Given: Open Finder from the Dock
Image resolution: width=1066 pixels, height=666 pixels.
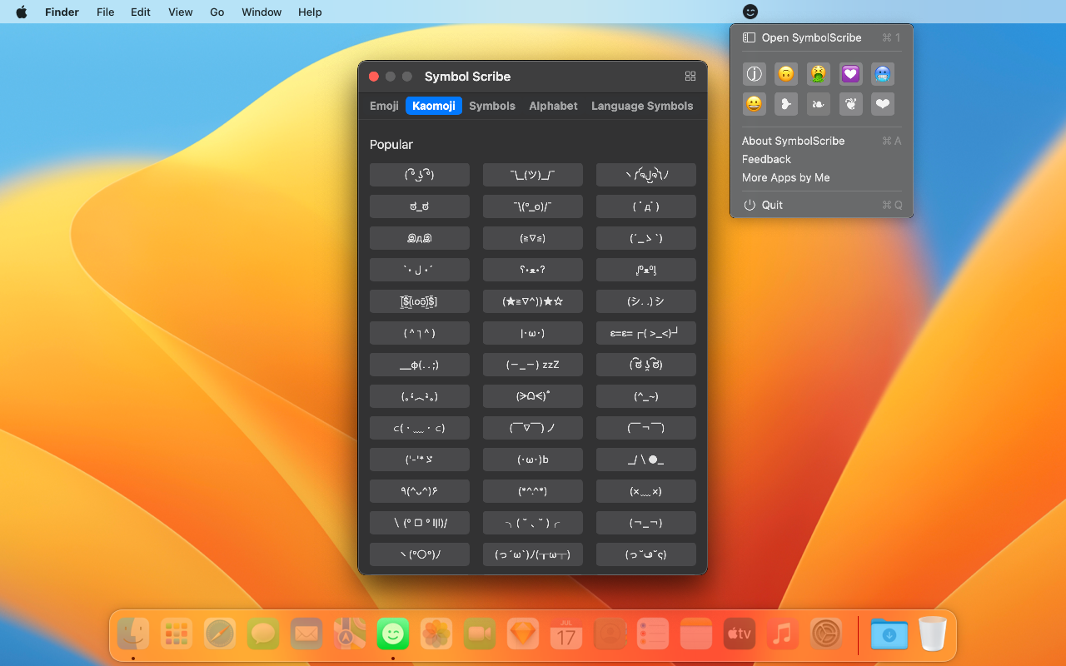Looking at the screenshot, I should (x=133, y=634).
